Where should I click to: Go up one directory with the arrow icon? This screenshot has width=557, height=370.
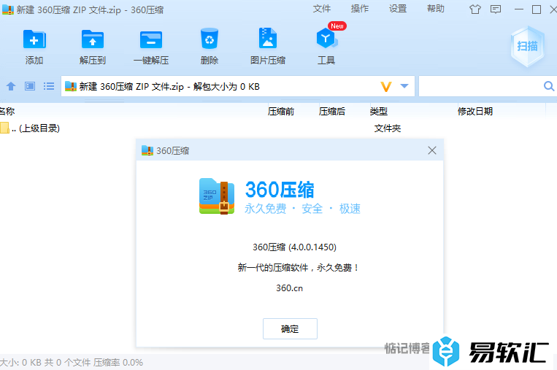point(11,86)
